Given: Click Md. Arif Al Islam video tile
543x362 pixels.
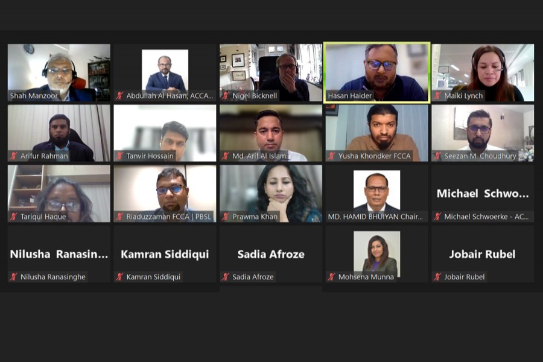Looking at the screenshot, I should tap(271, 133).
